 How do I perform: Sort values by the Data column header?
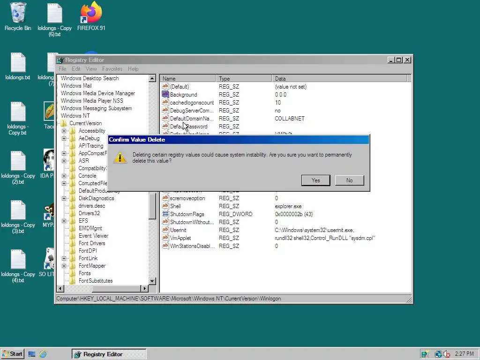[340, 79]
